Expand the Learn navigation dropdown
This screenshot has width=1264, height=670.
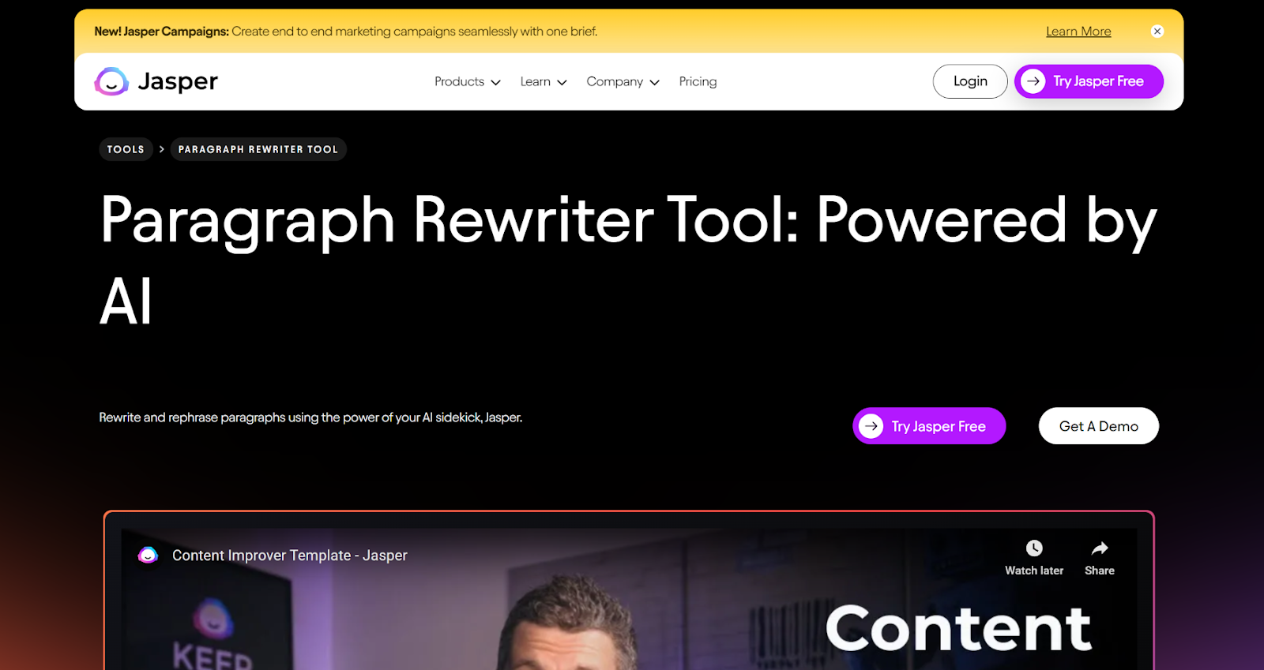544,81
